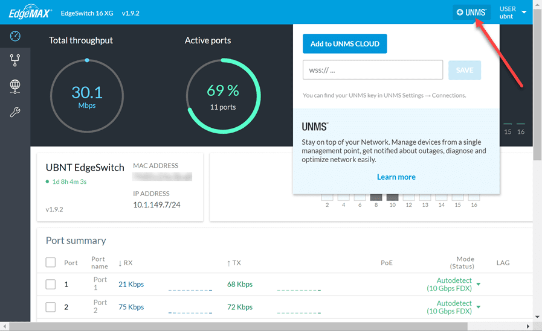The width and height of the screenshot is (542, 331).
Task: Open the Learn more link
Action: click(x=396, y=177)
